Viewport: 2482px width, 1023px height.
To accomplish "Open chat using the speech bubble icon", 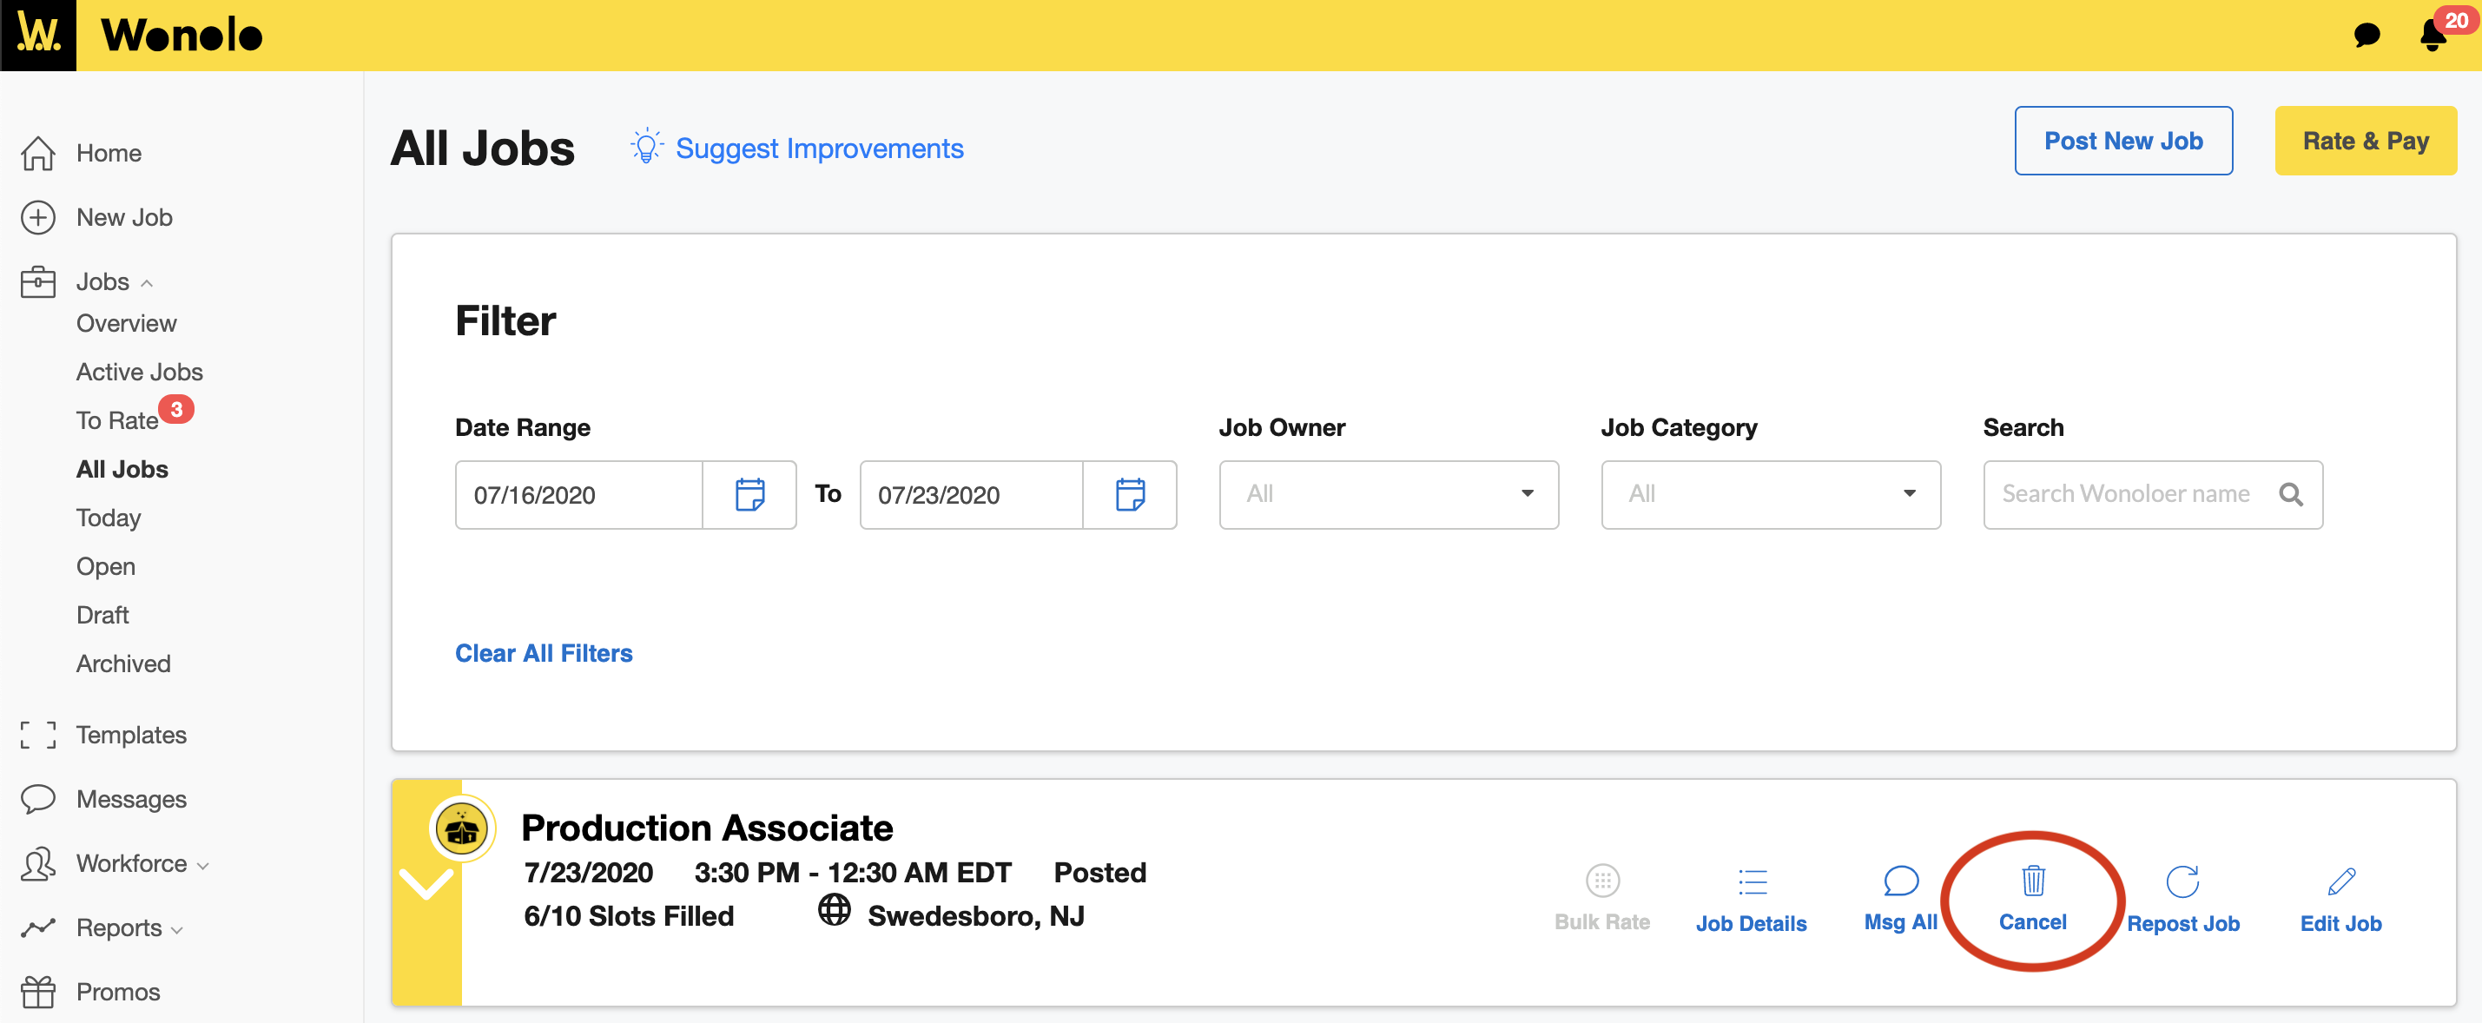I will point(2366,36).
